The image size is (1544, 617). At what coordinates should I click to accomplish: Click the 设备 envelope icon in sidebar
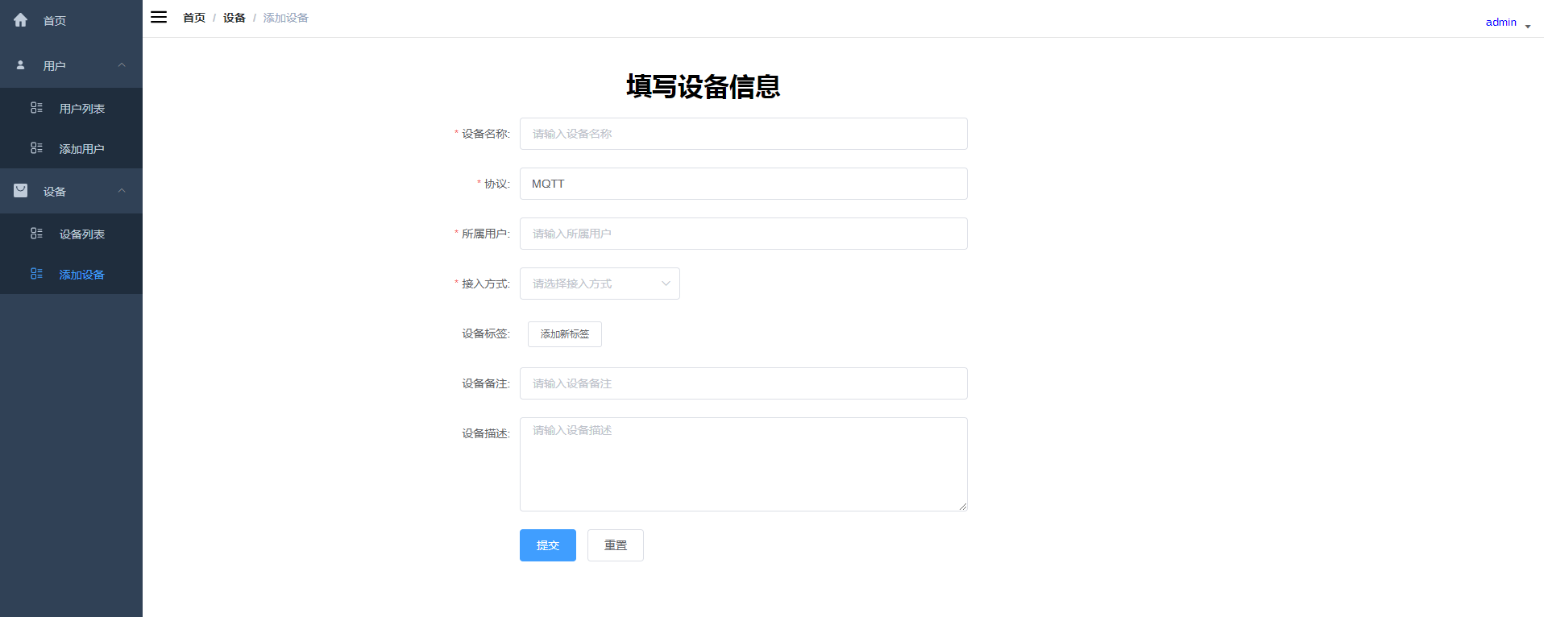pyautogui.click(x=21, y=191)
